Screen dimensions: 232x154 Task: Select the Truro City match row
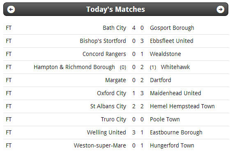[x=116, y=119]
